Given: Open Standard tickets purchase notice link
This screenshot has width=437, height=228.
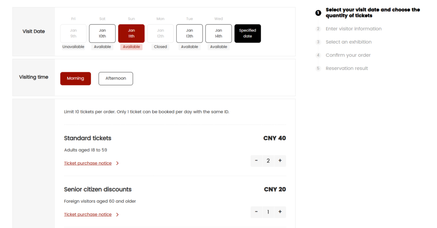Looking at the screenshot, I should pyautogui.click(x=88, y=163).
